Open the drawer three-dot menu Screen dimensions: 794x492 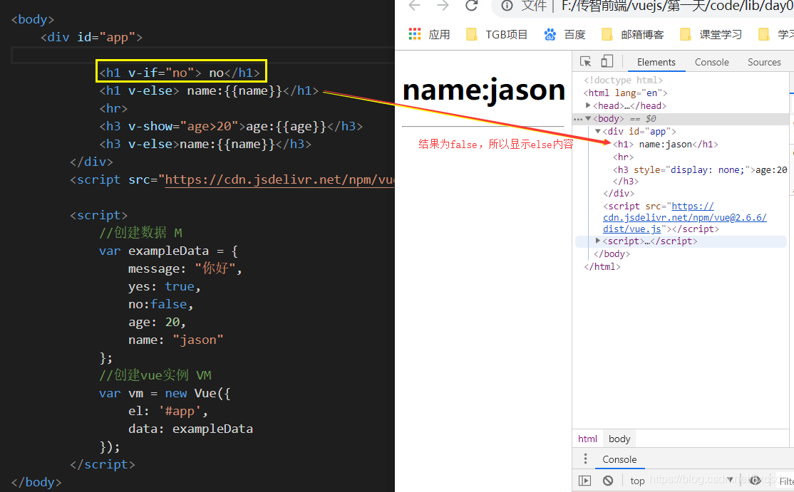pyautogui.click(x=585, y=459)
